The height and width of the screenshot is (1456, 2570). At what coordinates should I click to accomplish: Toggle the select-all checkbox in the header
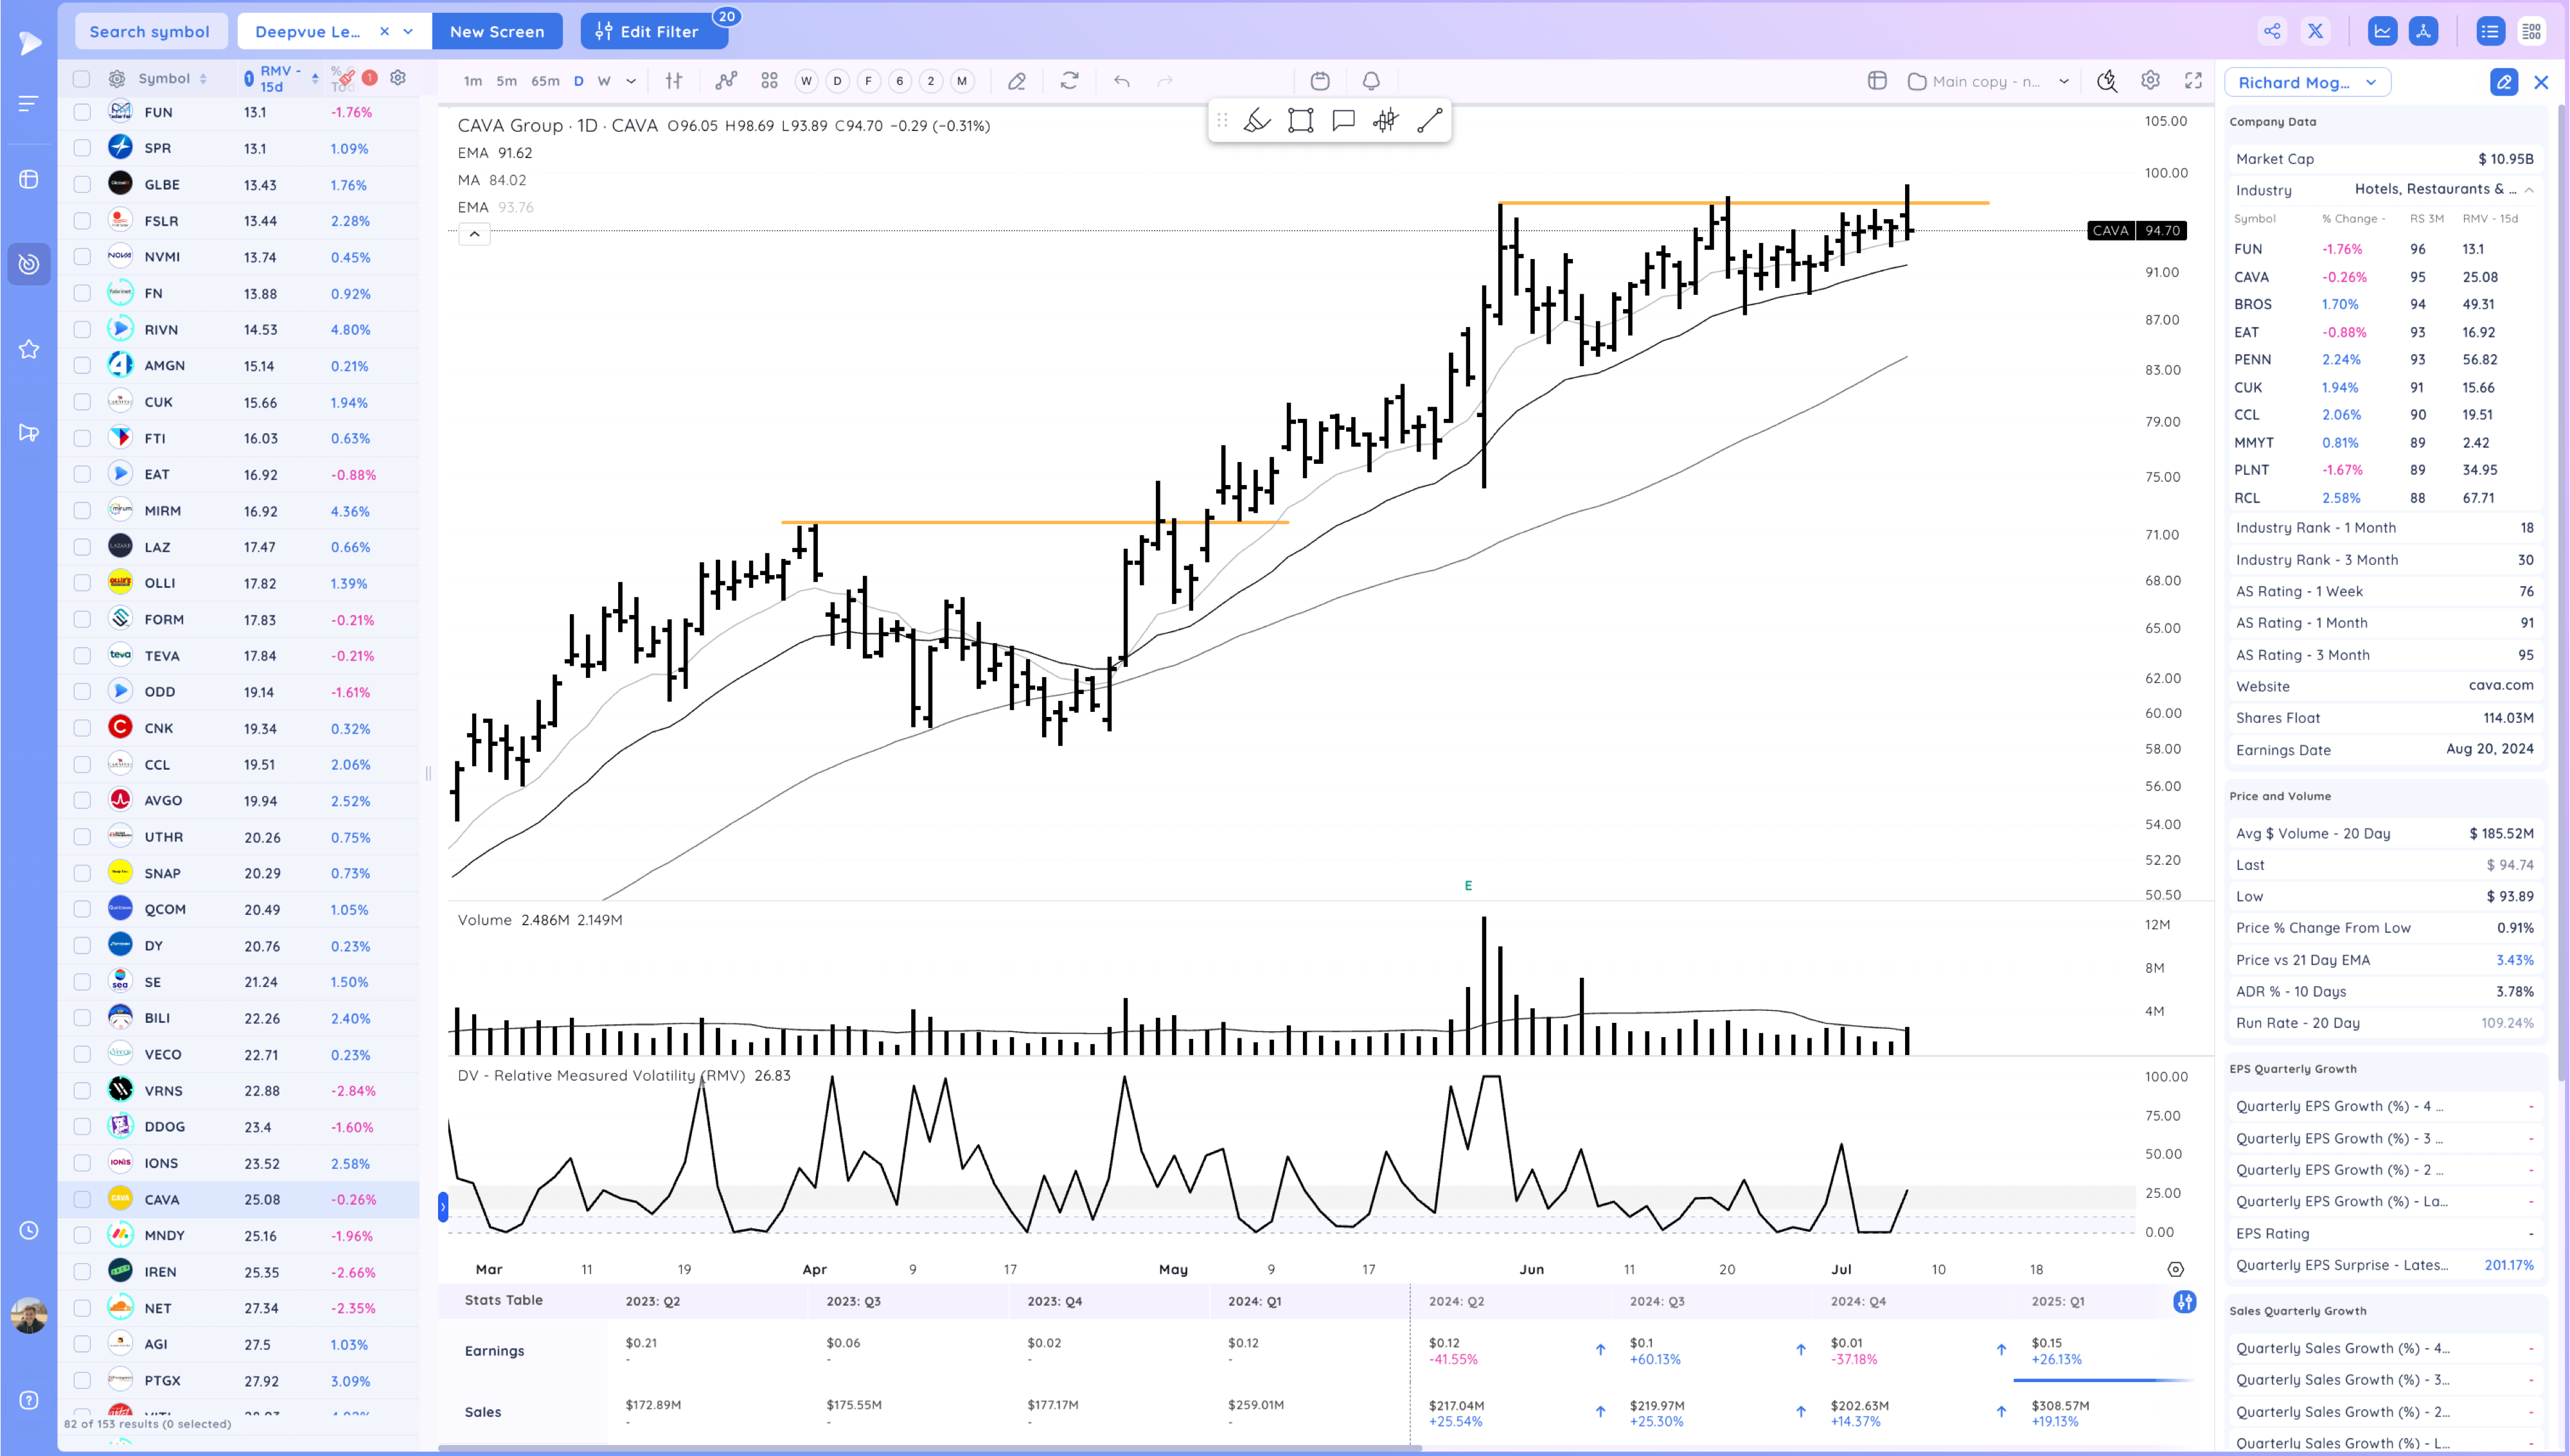pos(82,79)
